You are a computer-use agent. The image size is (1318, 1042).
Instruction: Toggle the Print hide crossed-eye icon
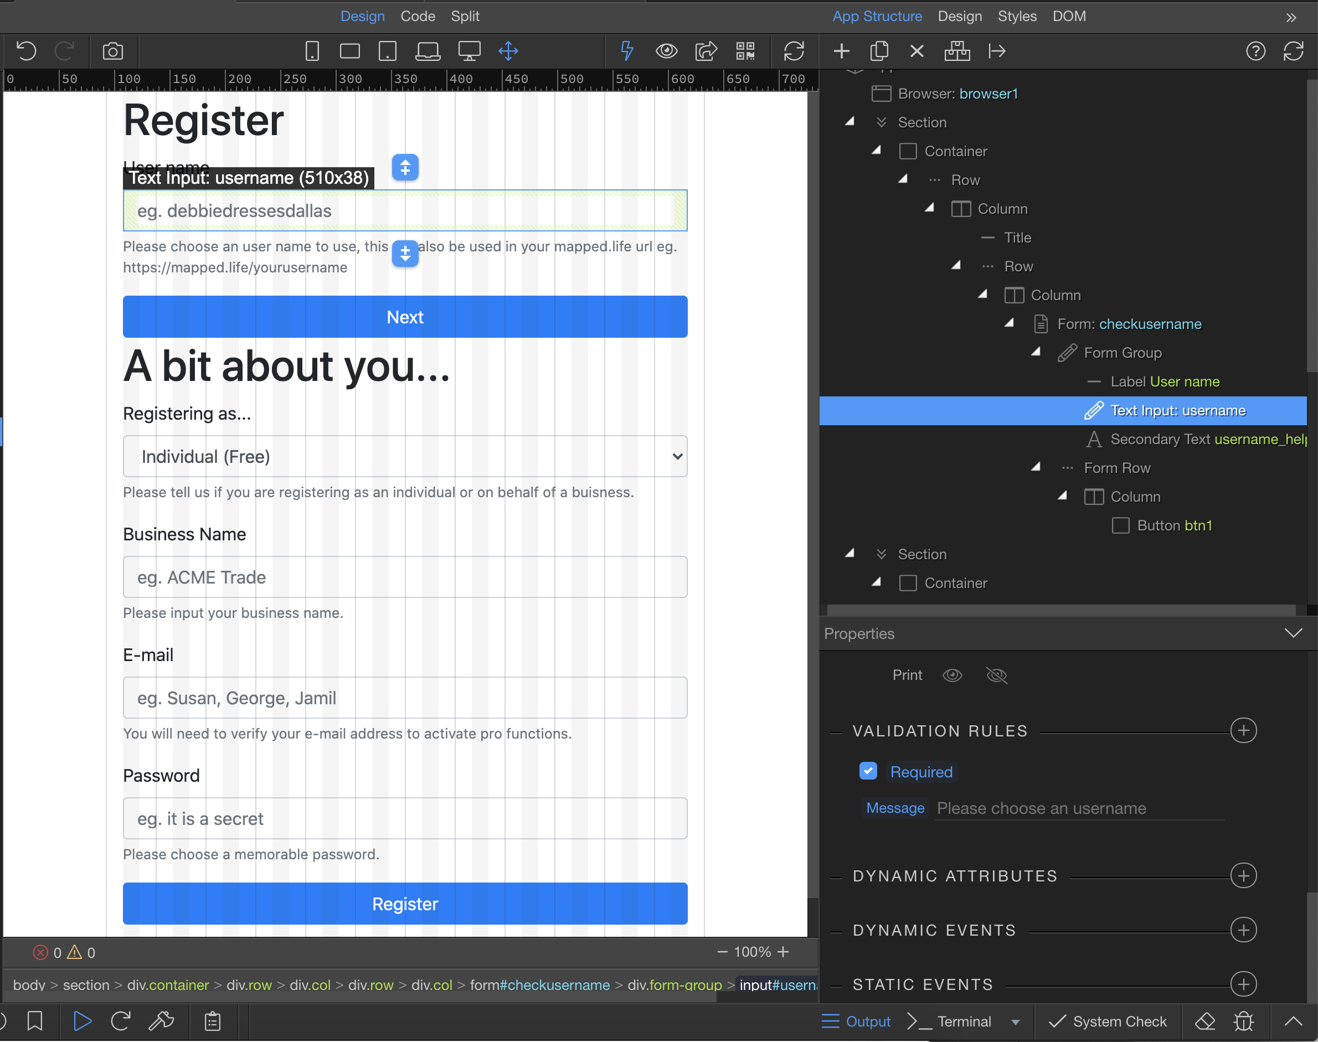[996, 675]
